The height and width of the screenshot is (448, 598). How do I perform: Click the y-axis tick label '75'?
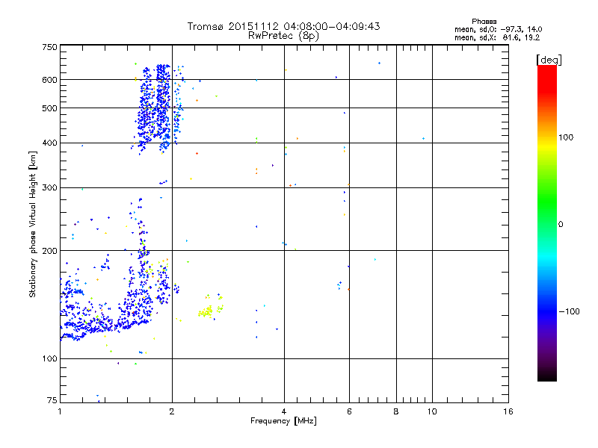point(52,400)
